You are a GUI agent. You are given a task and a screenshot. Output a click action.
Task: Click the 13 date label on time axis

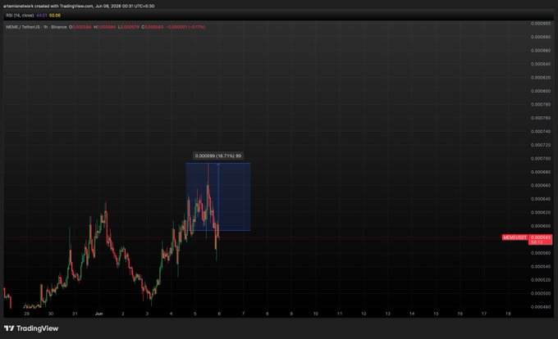coord(388,314)
